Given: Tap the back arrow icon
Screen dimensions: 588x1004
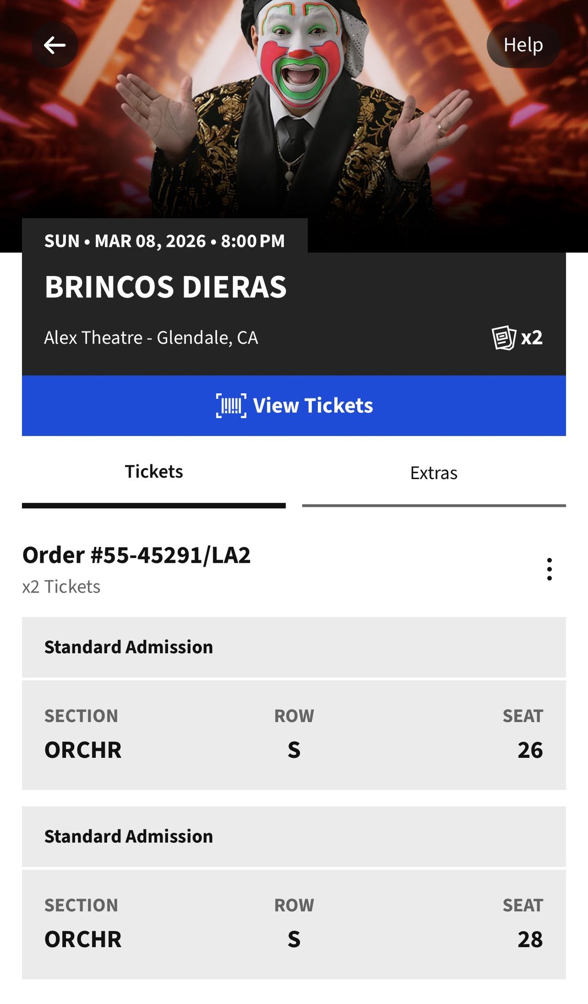Looking at the screenshot, I should [x=55, y=45].
